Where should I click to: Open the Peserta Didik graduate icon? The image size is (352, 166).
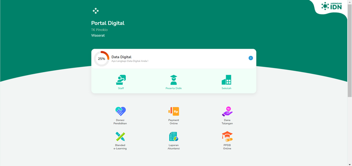173,80
